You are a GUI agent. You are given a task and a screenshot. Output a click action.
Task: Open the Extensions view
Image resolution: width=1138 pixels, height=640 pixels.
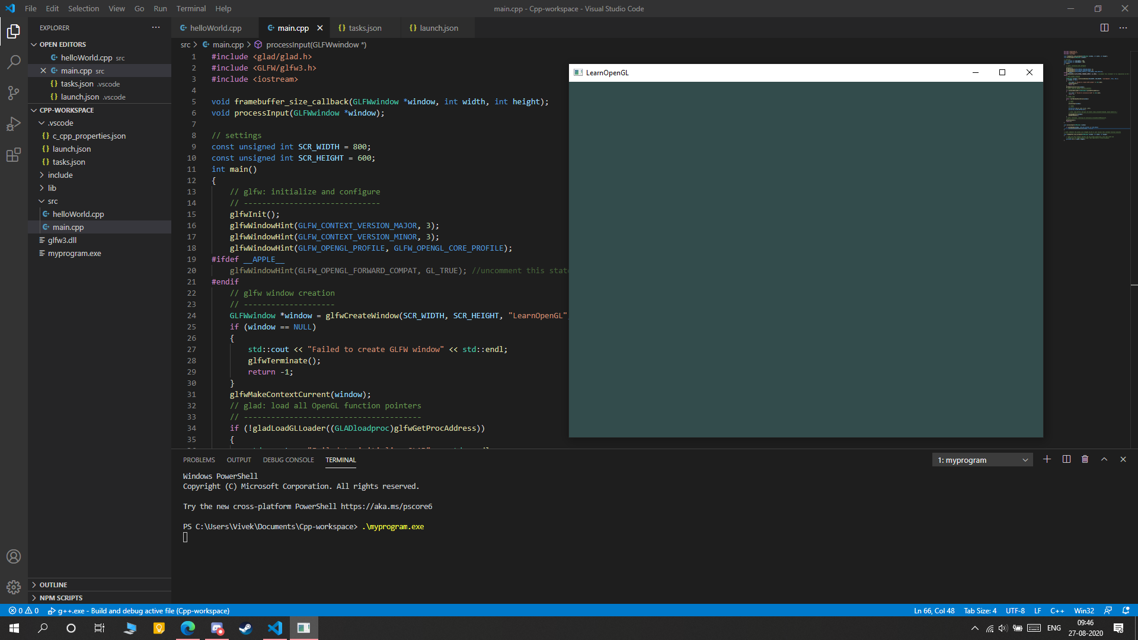click(x=14, y=155)
